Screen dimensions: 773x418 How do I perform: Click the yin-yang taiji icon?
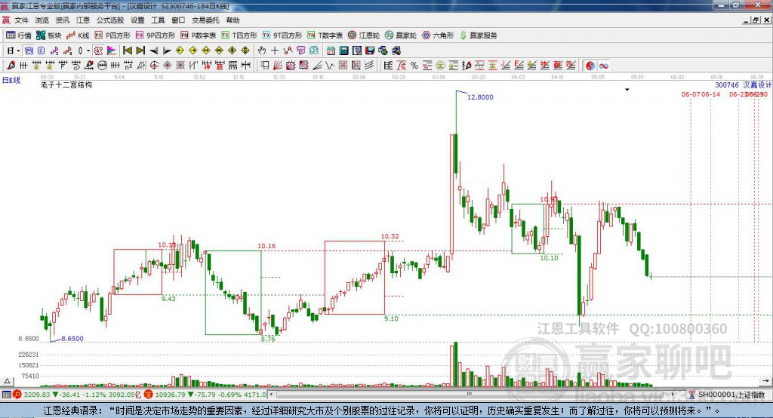point(590,66)
